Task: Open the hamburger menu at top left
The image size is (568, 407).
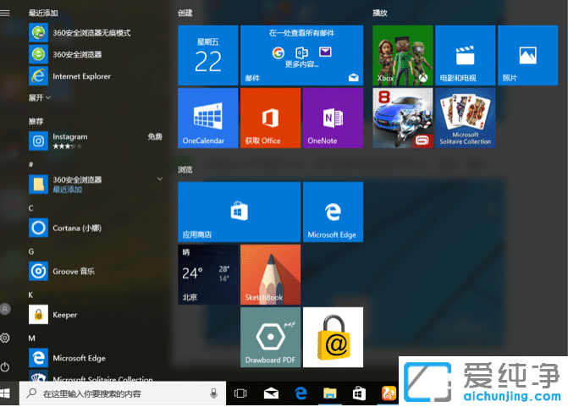Action: 5,13
